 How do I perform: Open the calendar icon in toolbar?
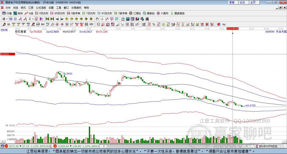(x=123, y=19)
